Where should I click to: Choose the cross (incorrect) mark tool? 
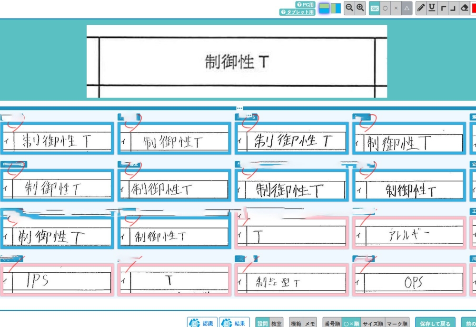pos(396,8)
